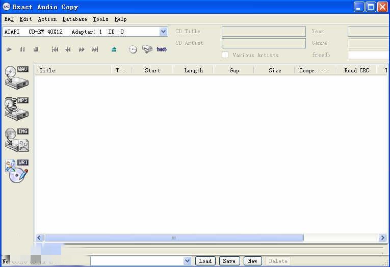The height and width of the screenshot is (267, 390).
Task: Click the play button
Action: (9, 49)
